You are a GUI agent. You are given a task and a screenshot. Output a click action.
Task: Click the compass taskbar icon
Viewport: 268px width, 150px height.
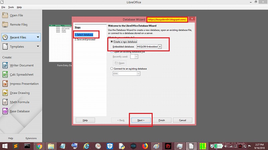pos(98,146)
